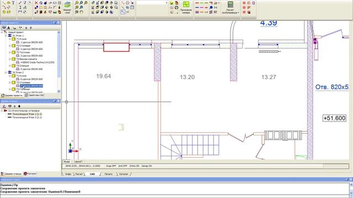Click the project tree scroll-down arrow
This screenshot has width=353, height=198.
59,91
